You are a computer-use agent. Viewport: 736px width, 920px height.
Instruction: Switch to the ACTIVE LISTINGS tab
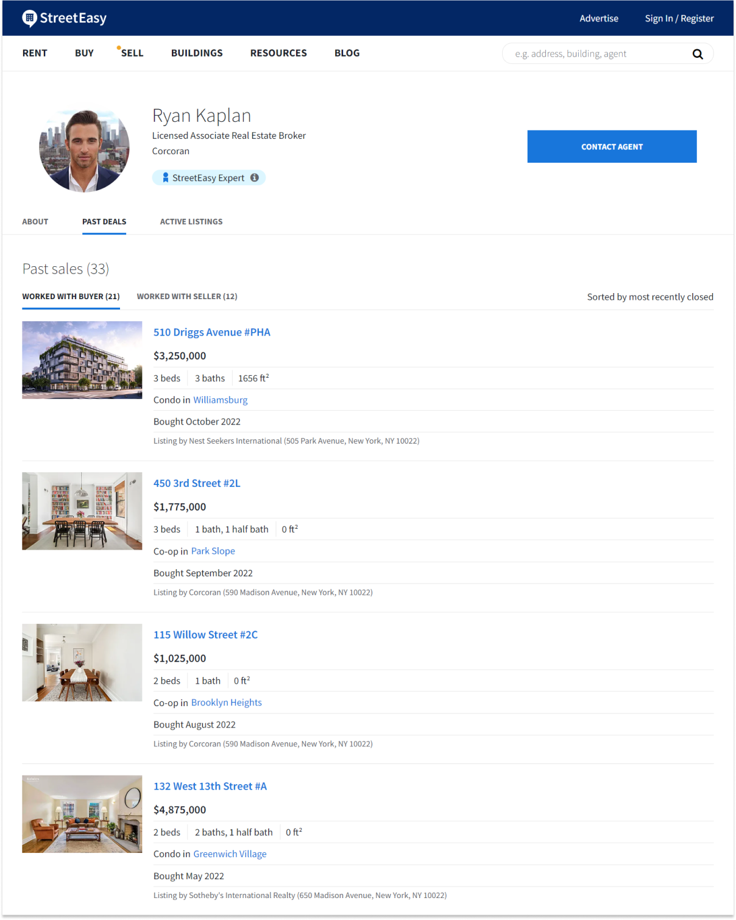191,222
